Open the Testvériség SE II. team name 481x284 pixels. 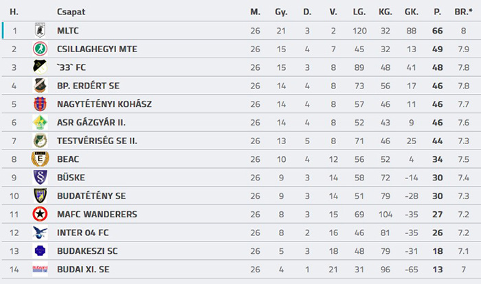pos(97,141)
